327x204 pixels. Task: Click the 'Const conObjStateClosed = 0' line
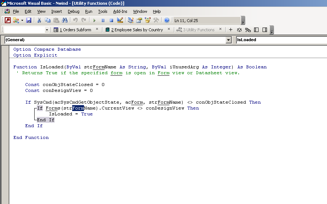point(65,85)
